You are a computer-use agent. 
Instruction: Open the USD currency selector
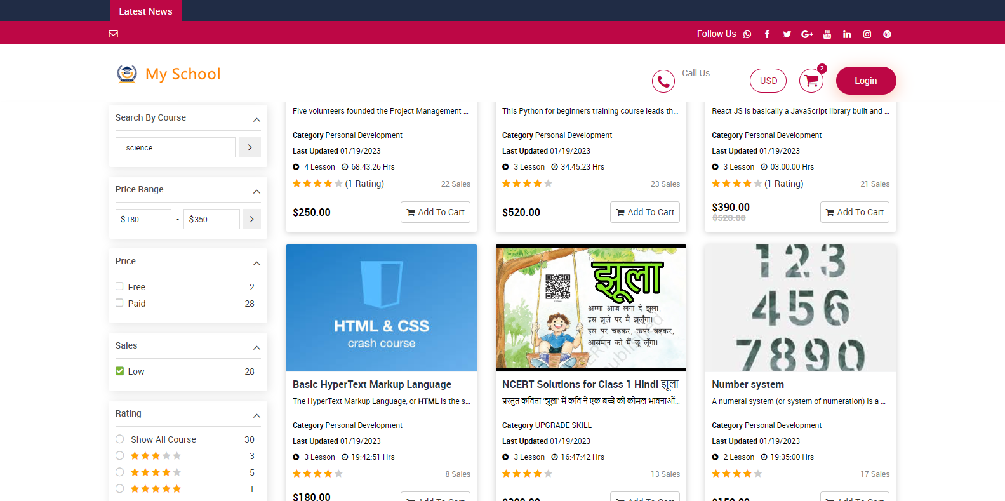(768, 81)
